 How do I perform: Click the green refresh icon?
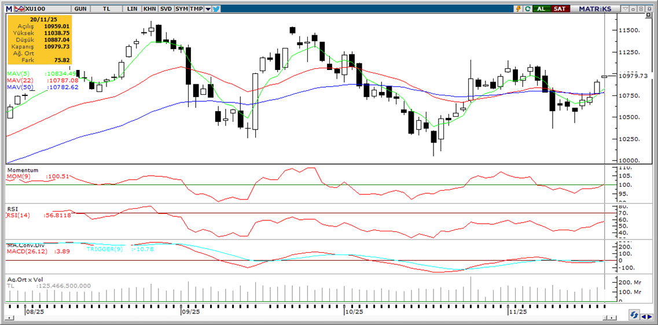(x=528, y=9)
